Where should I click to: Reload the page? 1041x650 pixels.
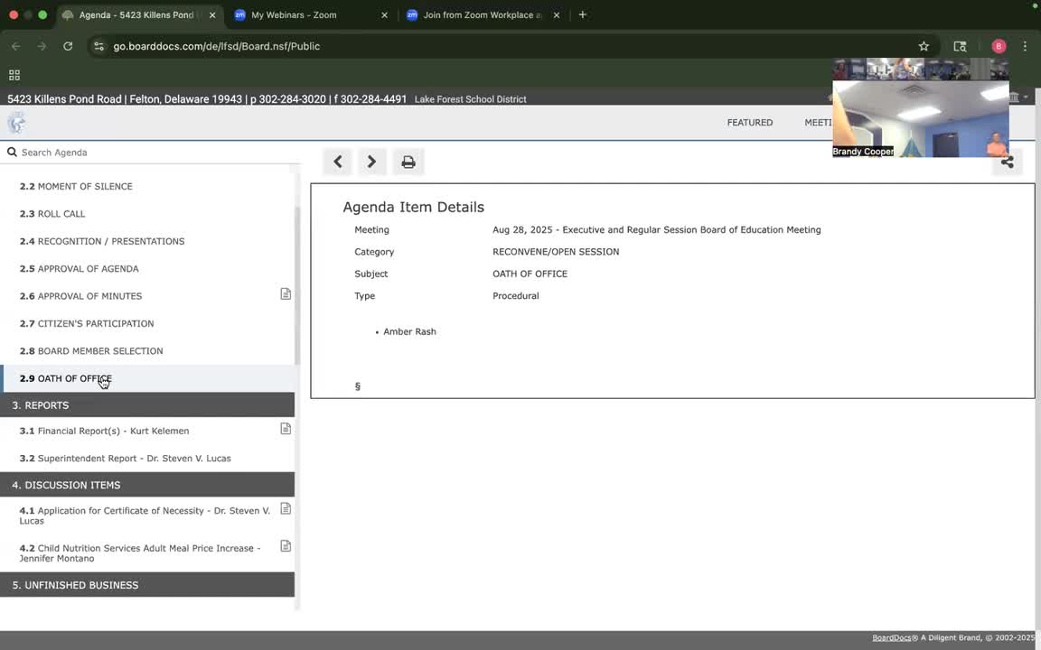tap(68, 46)
